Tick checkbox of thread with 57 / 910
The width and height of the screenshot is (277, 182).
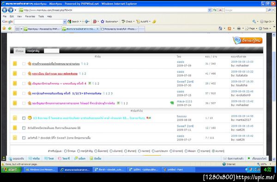coord(24,93)
